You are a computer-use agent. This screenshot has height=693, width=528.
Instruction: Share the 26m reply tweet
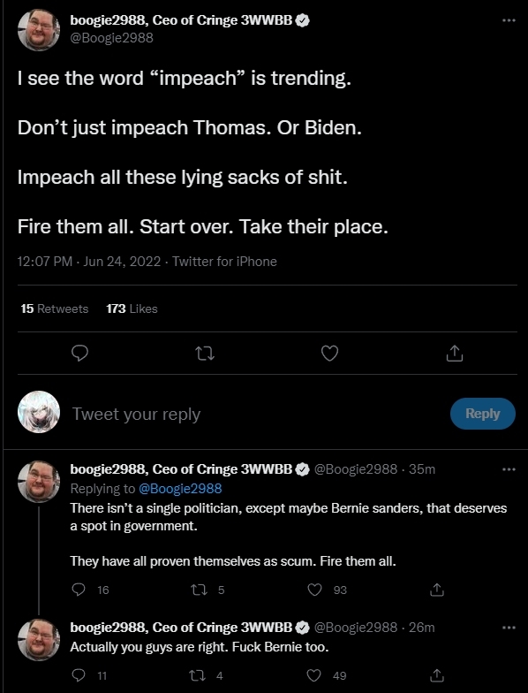pos(436,675)
